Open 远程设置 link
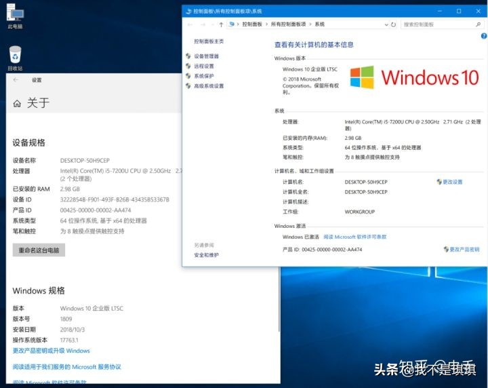The image size is (488, 388). click(204, 66)
